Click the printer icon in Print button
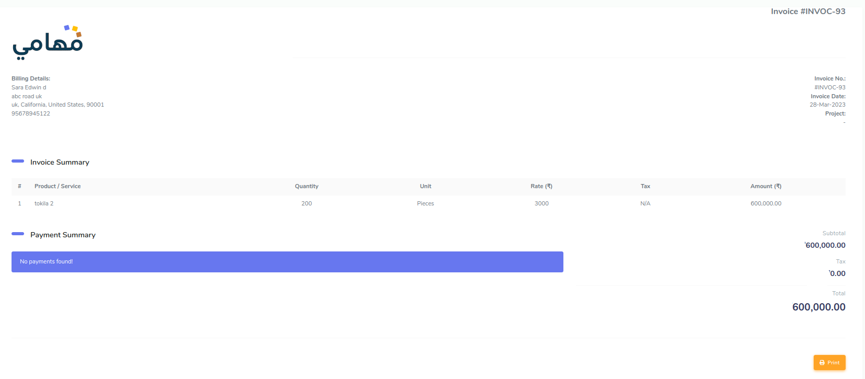The image size is (865, 379). pyautogui.click(x=822, y=363)
